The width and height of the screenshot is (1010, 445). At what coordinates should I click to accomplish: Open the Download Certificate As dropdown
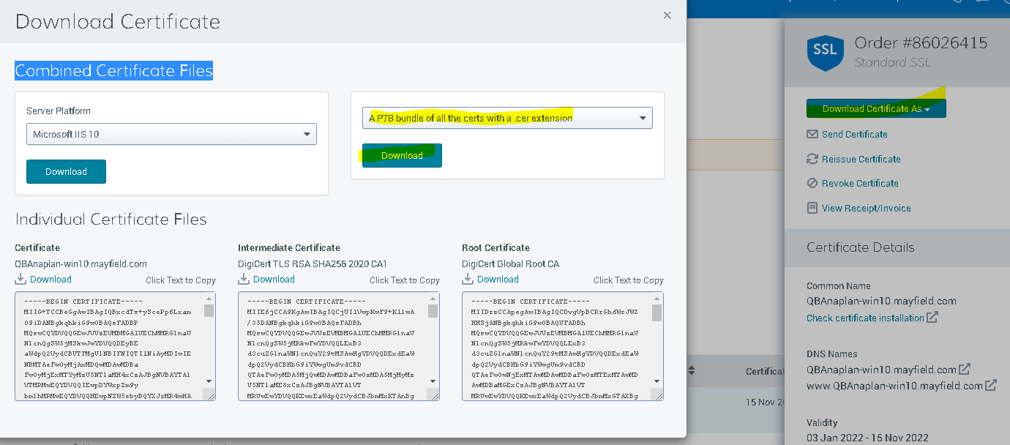point(876,109)
